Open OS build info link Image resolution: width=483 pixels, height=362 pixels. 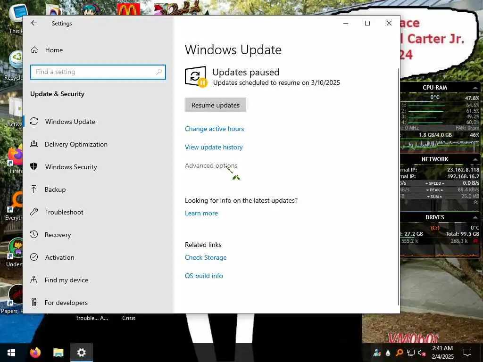pyautogui.click(x=204, y=276)
